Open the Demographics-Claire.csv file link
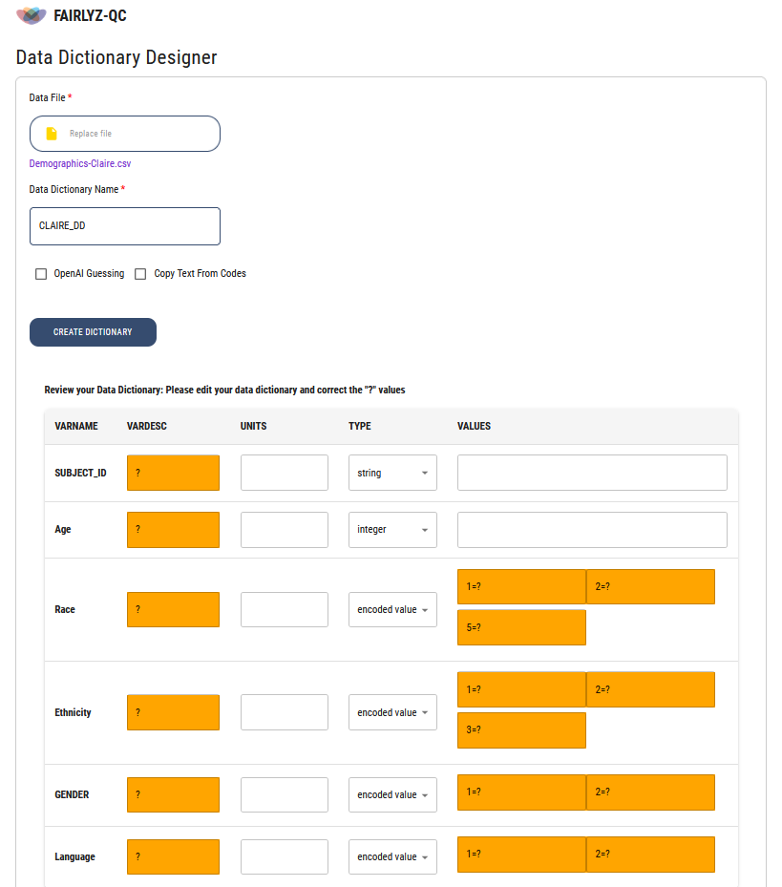The image size is (782, 887). [x=80, y=163]
